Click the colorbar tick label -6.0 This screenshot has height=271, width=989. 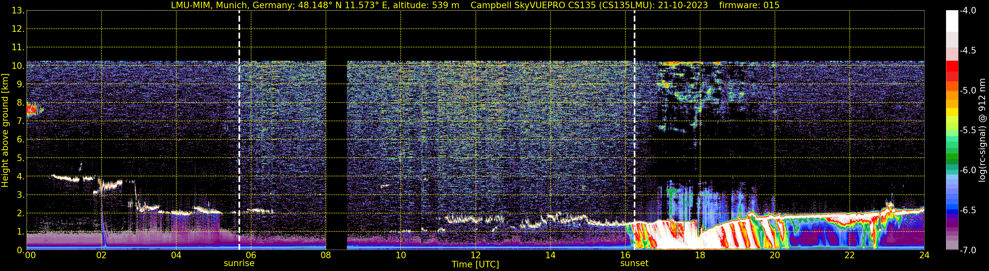pyautogui.click(x=967, y=170)
